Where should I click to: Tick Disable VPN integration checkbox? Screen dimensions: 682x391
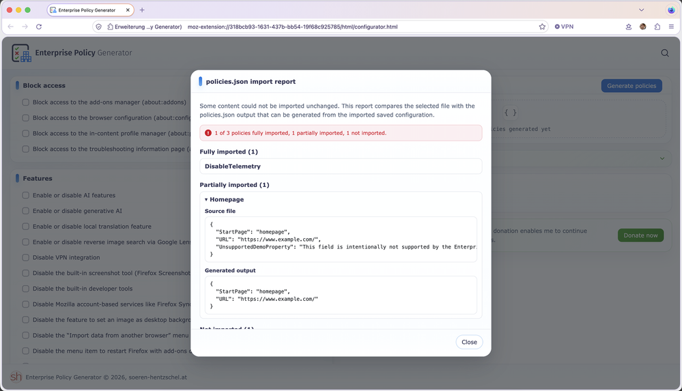click(x=26, y=257)
